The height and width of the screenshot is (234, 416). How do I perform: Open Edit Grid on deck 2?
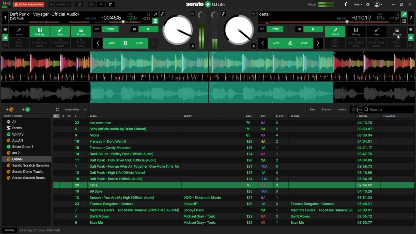click(x=341, y=19)
